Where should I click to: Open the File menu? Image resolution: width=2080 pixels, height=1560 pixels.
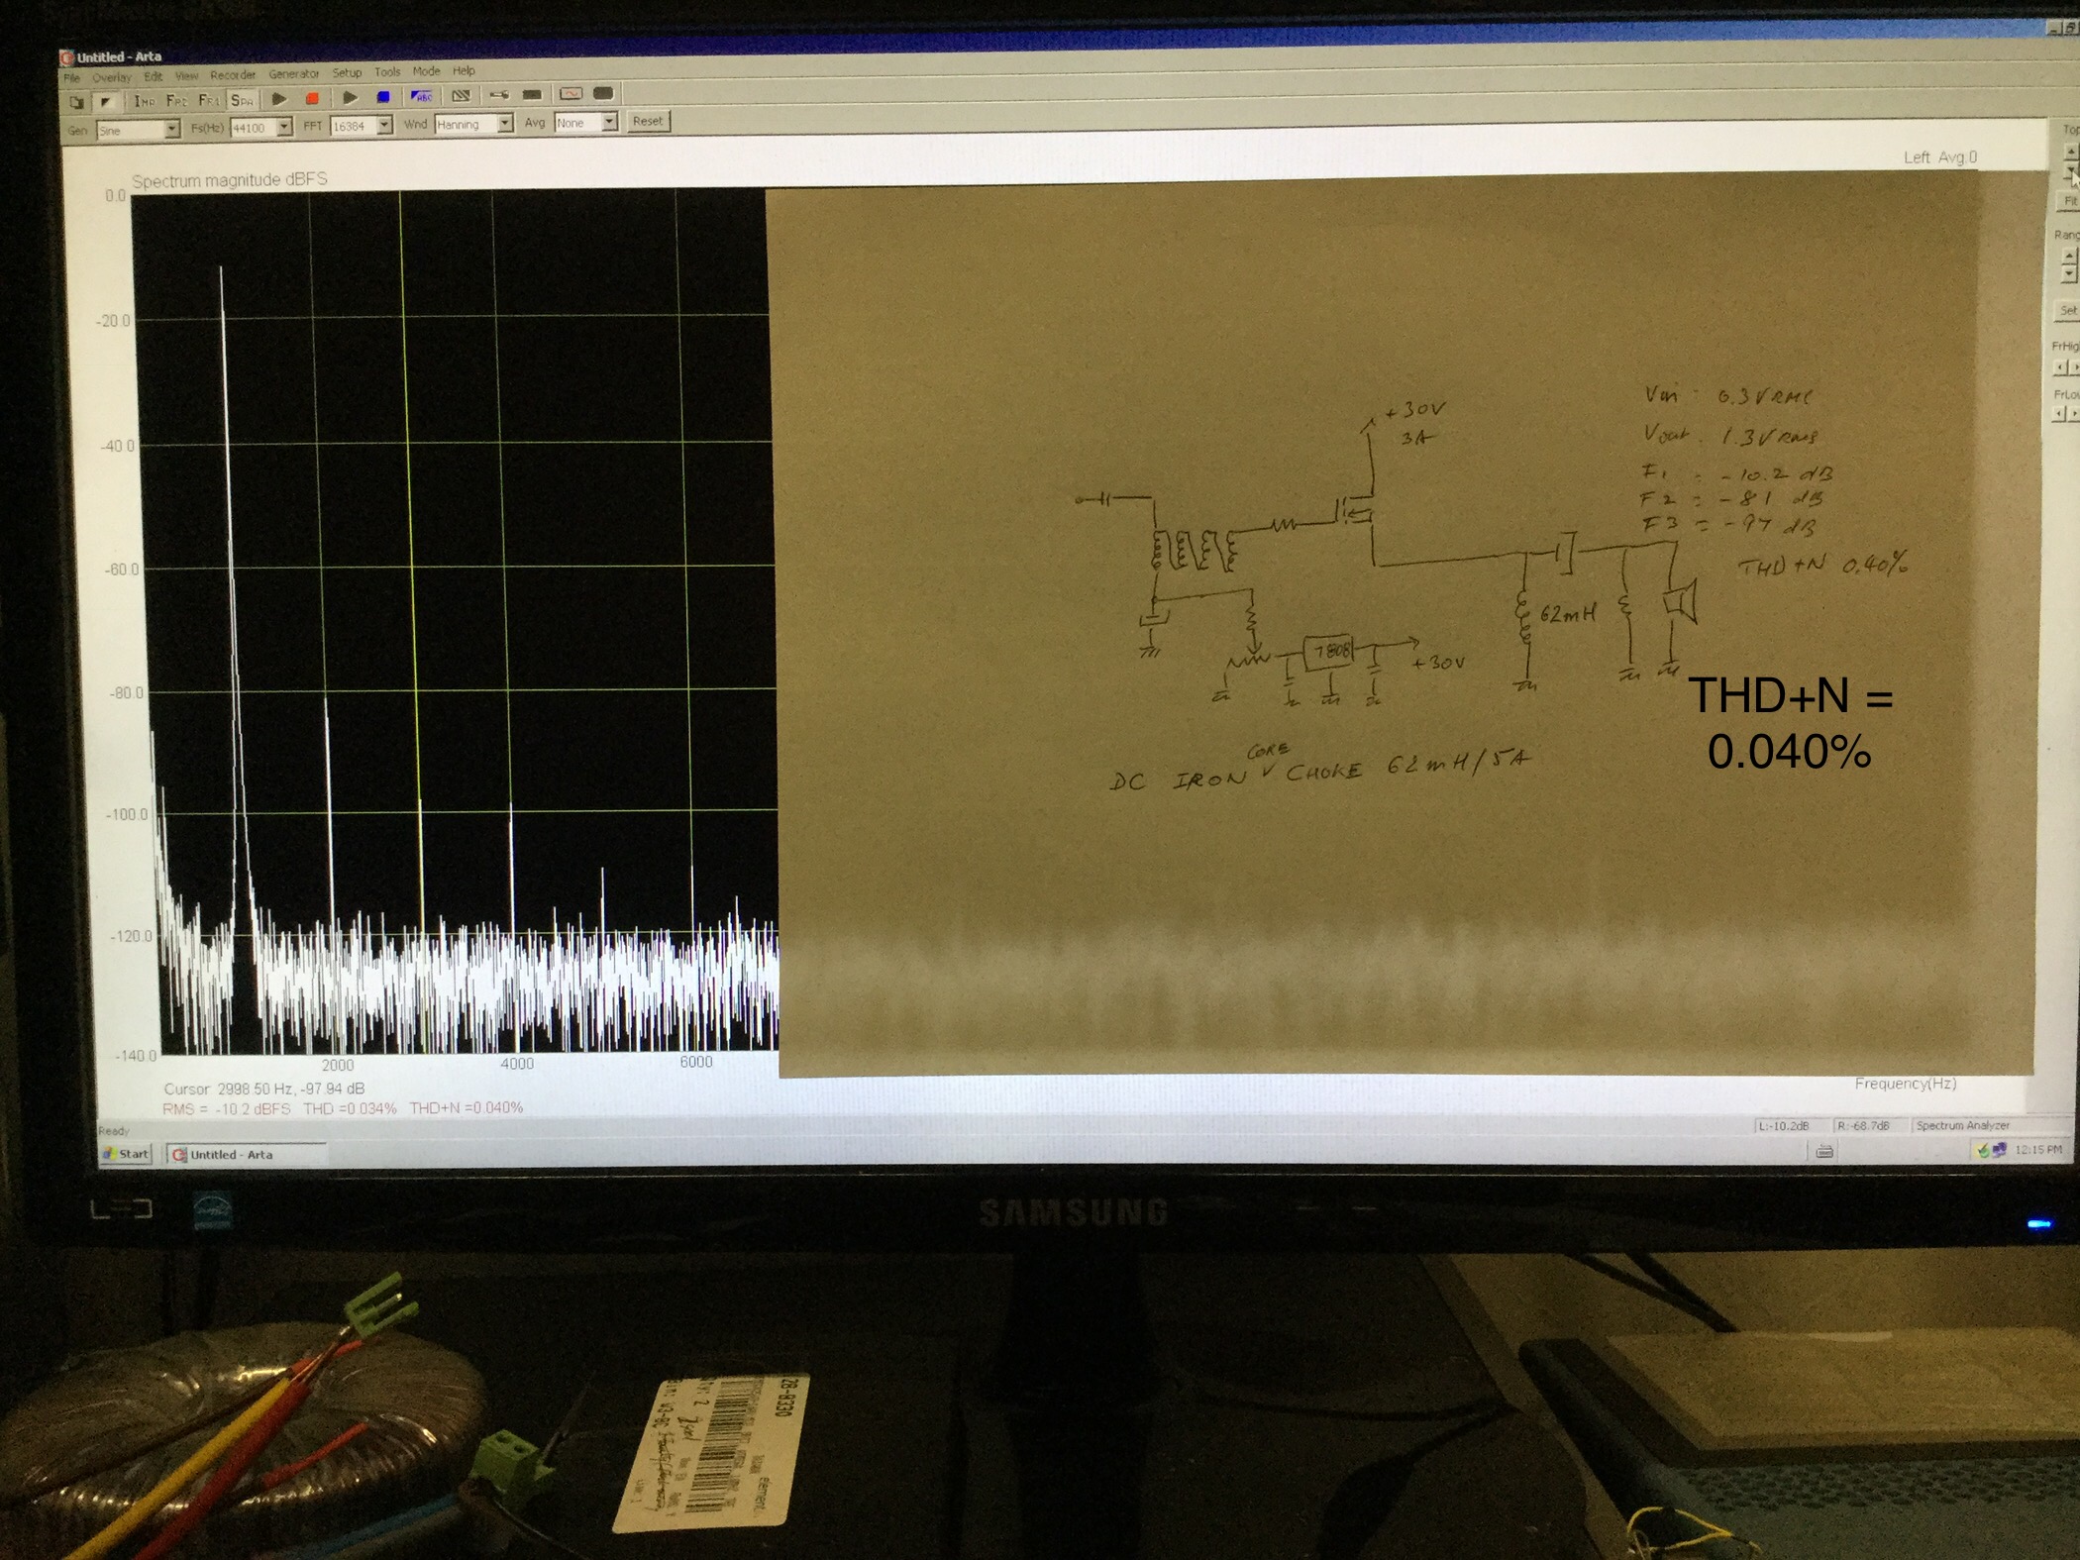point(71,77)
